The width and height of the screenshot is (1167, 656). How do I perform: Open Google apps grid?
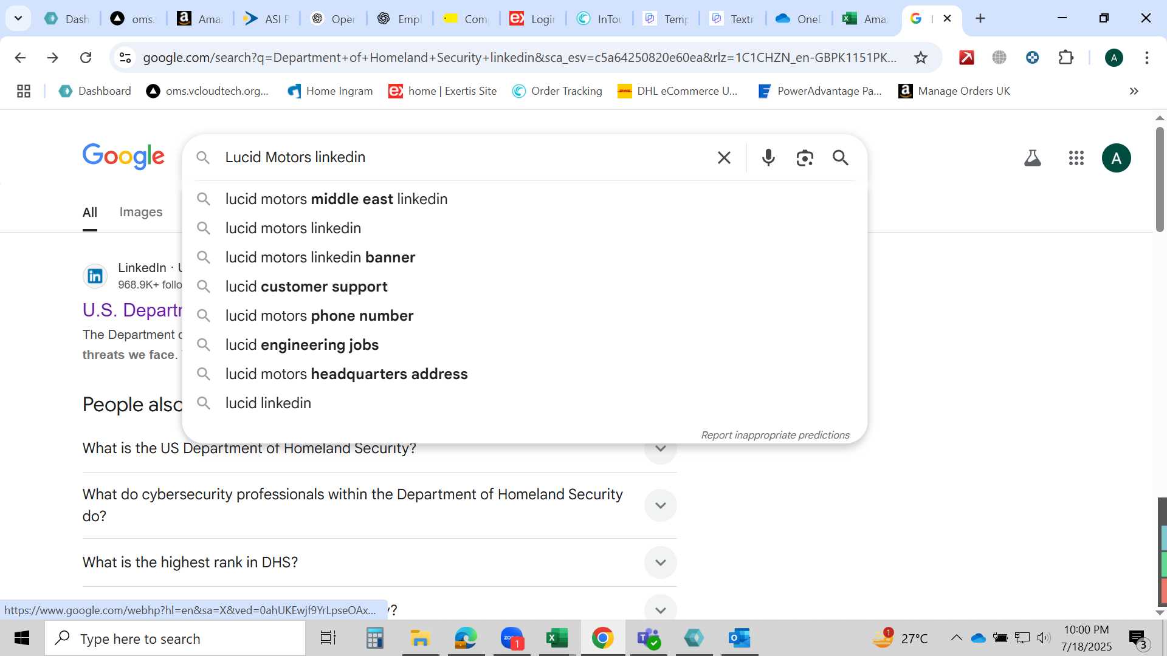point(1076,159)
